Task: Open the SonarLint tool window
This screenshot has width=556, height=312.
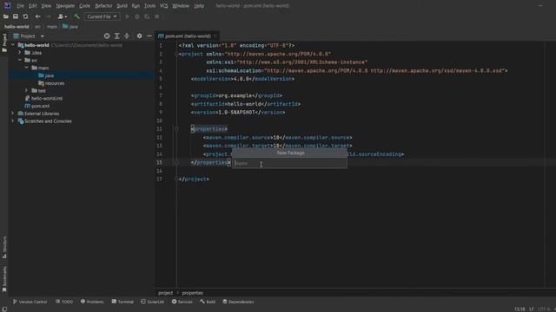Action: click(x=153, y=302)
